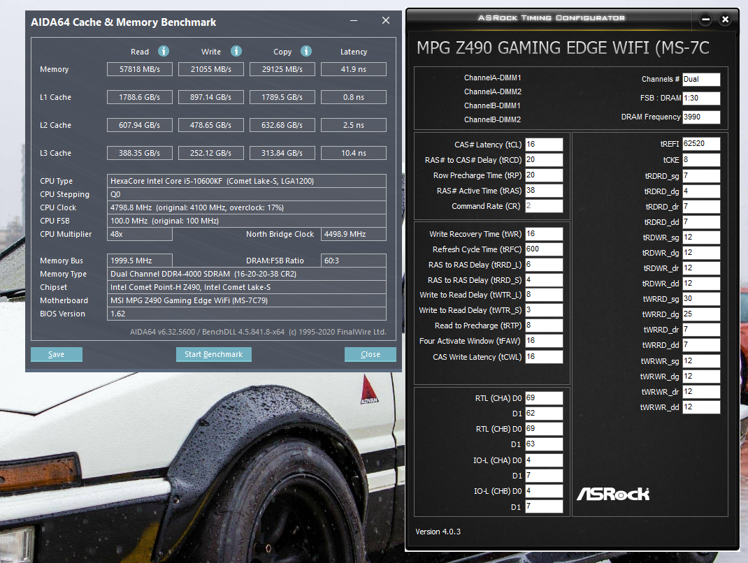Select the Row Precharge Time (tRP) field
This screenshot has height=563, width=748.
click(x=544, y=175)
